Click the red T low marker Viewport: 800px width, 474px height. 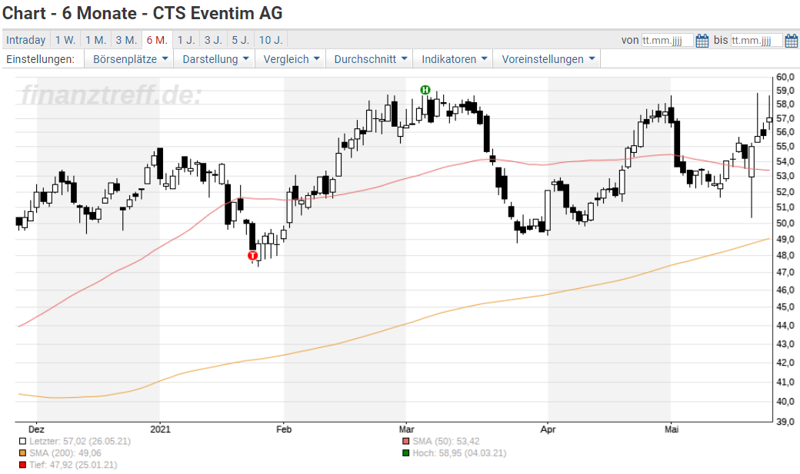coord(252,255)
